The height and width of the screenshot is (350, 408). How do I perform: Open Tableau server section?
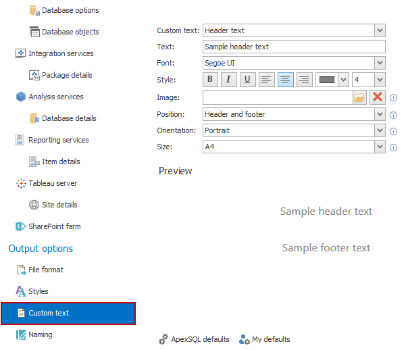pyautogui.click(x=53, y=183)
